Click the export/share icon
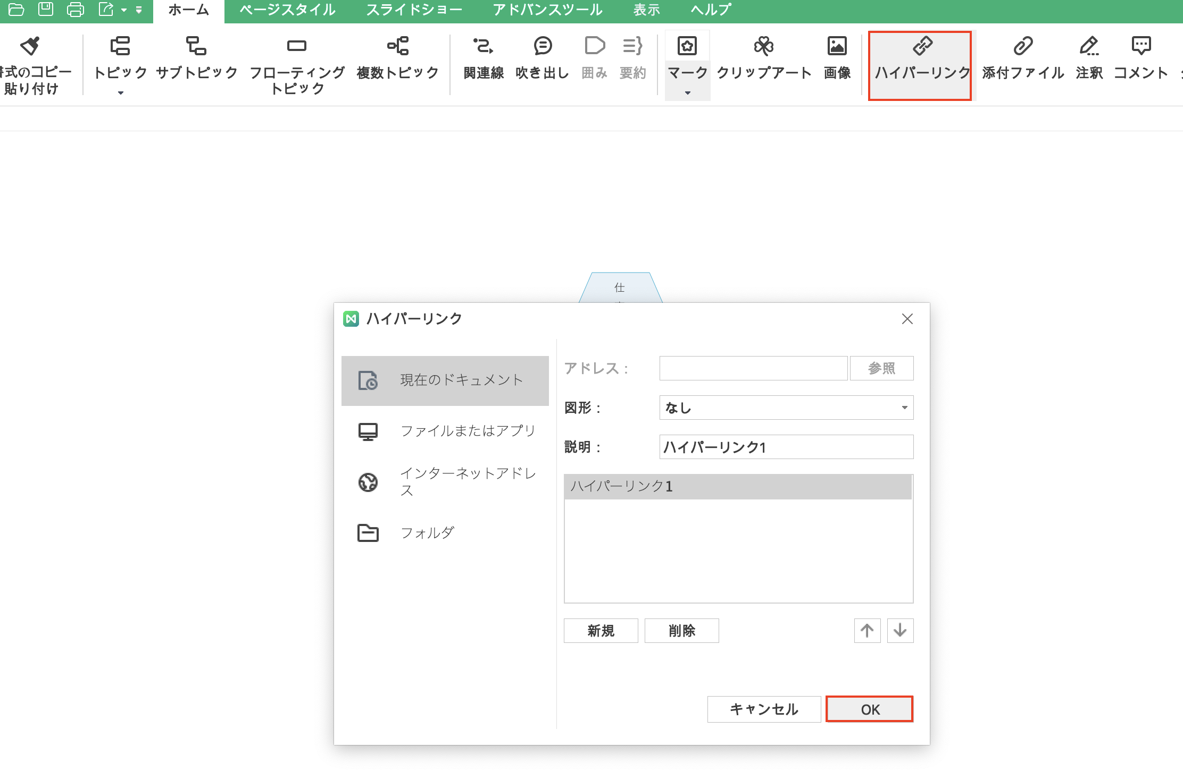1183x780 pixels. [106, 10]
